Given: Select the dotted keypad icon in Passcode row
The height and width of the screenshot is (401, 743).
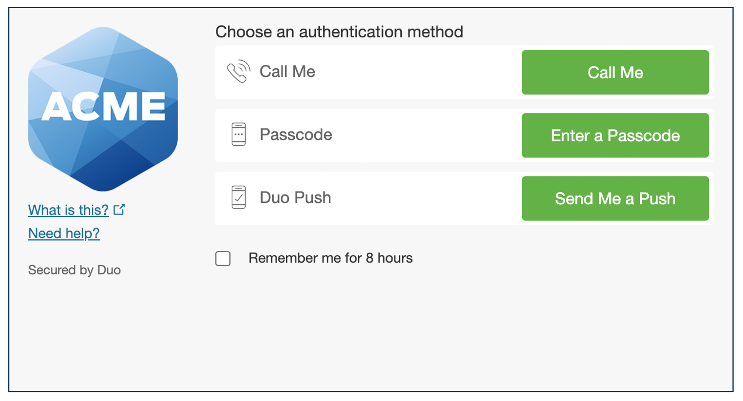Looking at the screenshot, I should [x=238, y=134].
